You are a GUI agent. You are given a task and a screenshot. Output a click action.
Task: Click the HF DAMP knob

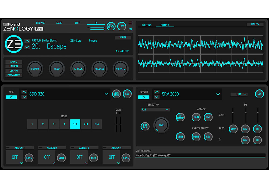(180, 117)
